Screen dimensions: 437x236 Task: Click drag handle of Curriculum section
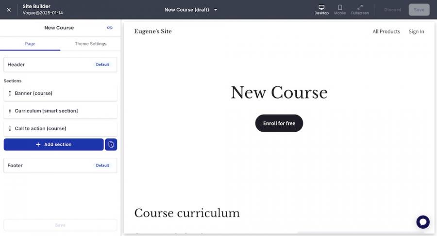click(x=10, y=111)
